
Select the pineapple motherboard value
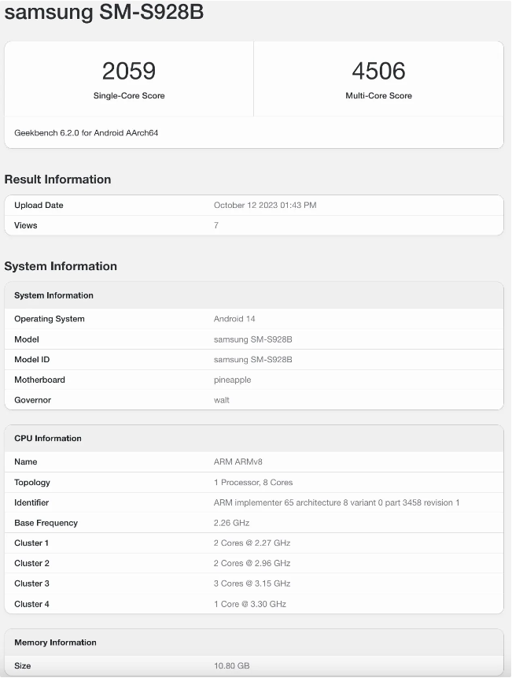pyautogui.click(x=234, y=380)
